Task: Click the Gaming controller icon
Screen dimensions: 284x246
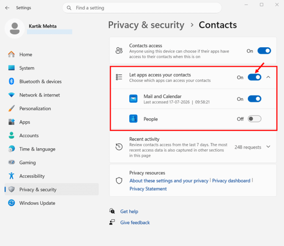Action: [x=11, y=162]
